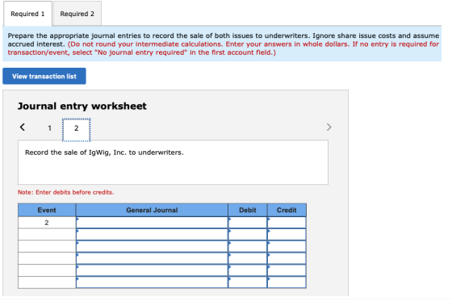The image size is (452, 301).
Task: Switch to the Required 1 tab
Action: pyautogui.click(x=27, y=14)
